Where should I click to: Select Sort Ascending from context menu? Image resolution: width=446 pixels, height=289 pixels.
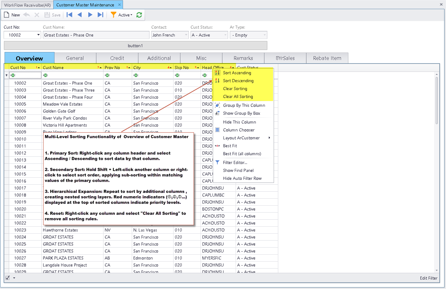point(237,73)
